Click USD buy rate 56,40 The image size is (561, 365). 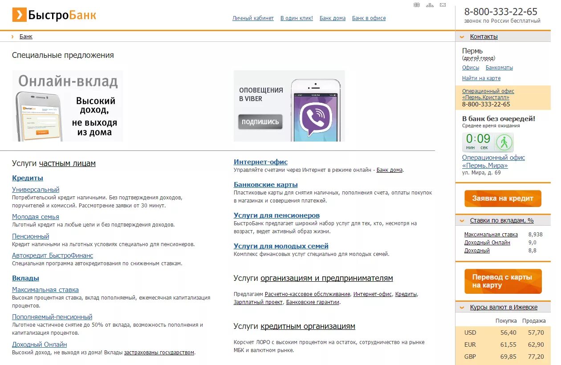508,333
